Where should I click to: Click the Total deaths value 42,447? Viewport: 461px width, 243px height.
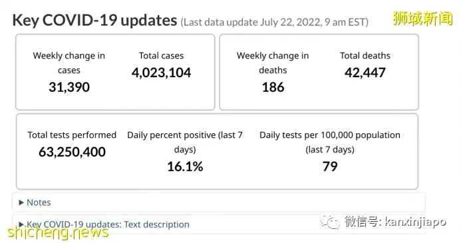pos(365,73)
